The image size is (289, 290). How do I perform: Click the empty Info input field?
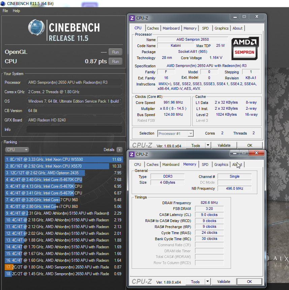tap(74, 130)
